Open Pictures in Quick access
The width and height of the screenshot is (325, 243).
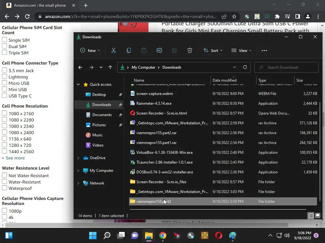tap(99, 125)
